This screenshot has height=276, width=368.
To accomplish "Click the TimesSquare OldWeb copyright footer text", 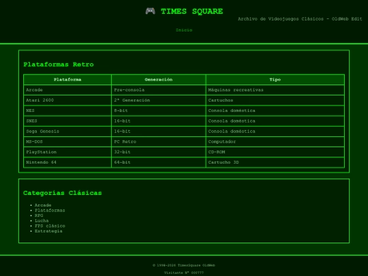I will 184,265.
